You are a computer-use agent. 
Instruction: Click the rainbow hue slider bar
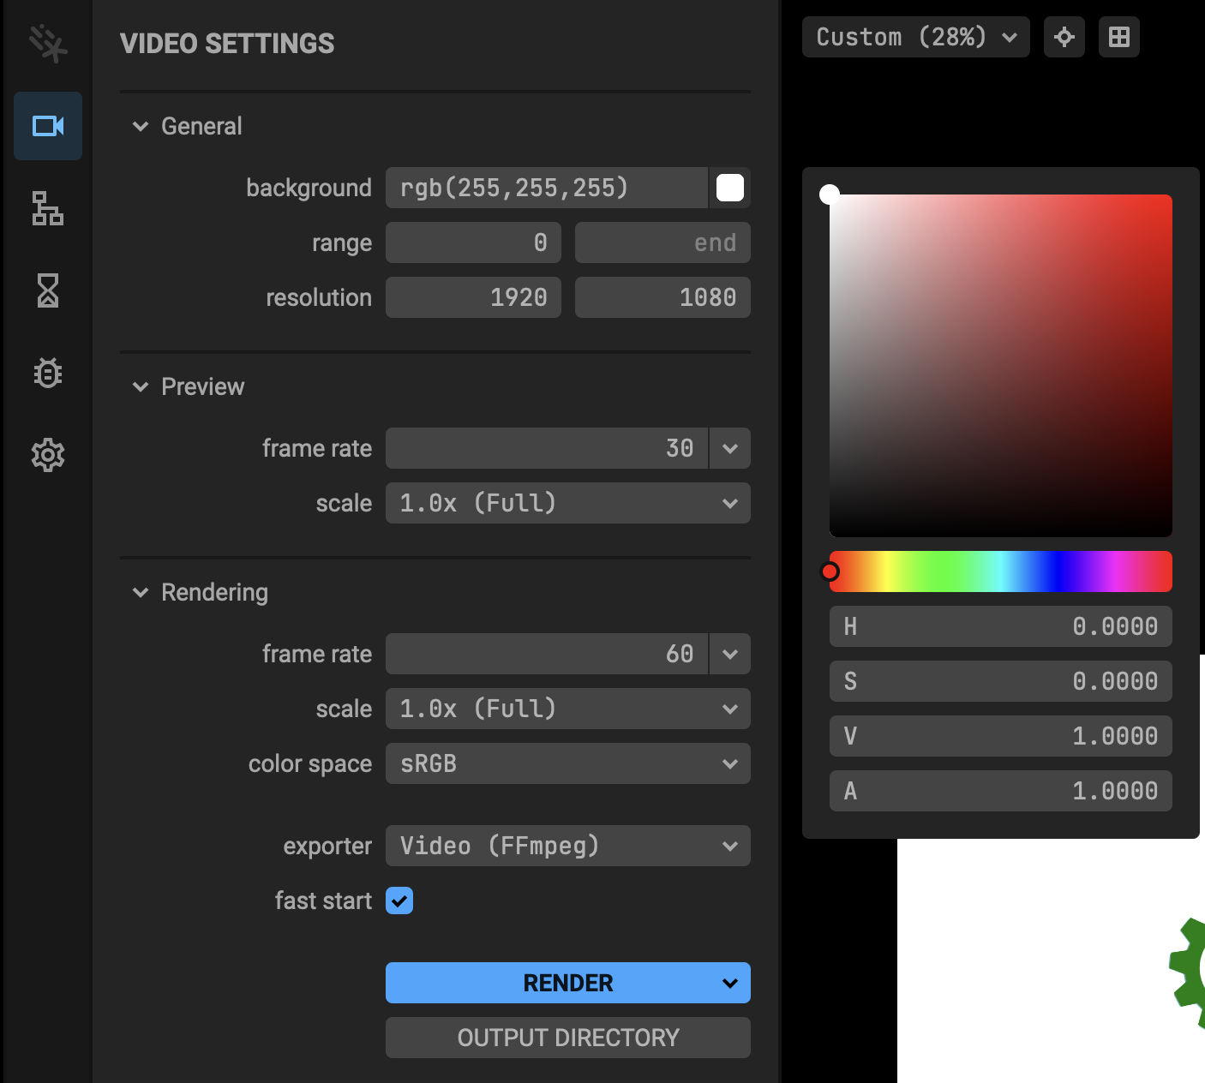click(x=1001, y=571)
